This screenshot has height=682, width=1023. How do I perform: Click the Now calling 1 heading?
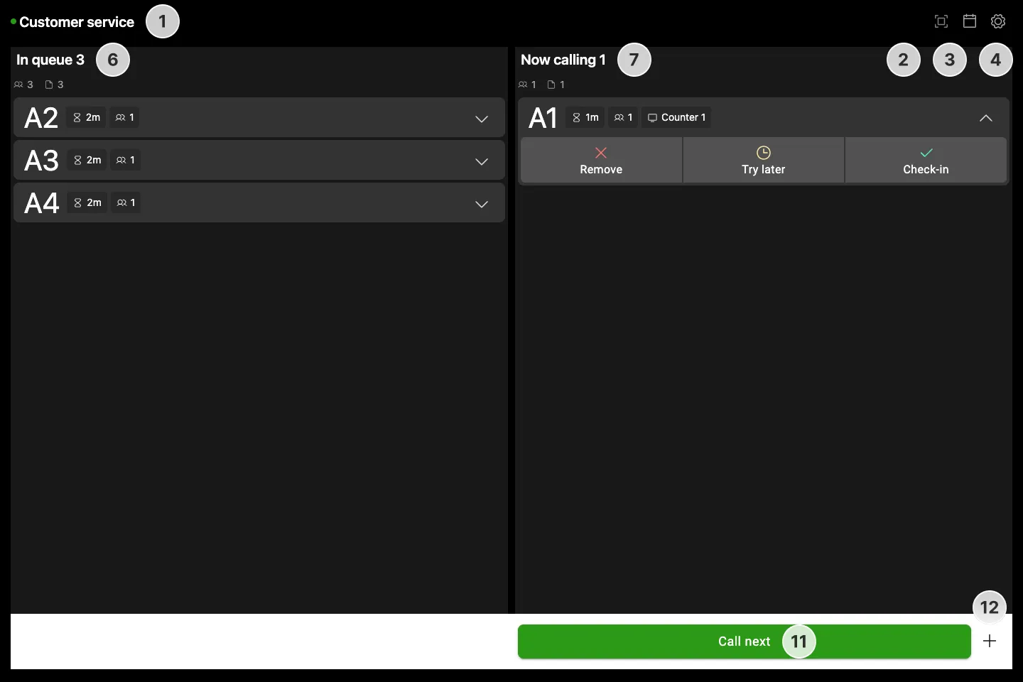click(x=563, y=60)
